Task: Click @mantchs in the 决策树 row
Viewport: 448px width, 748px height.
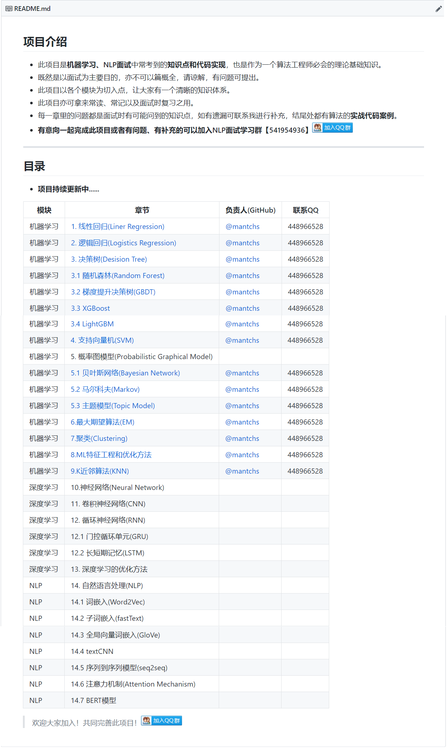Action: (x=243, y=259)
